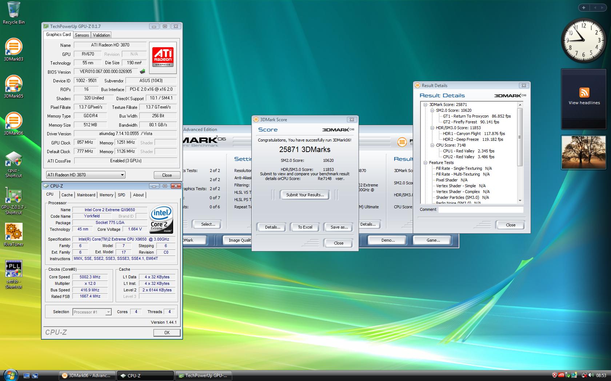Select the Graphics Card tab in GPU-Z
The width and height of the screenshot is (611, 381).
click(x=58, y=34)
